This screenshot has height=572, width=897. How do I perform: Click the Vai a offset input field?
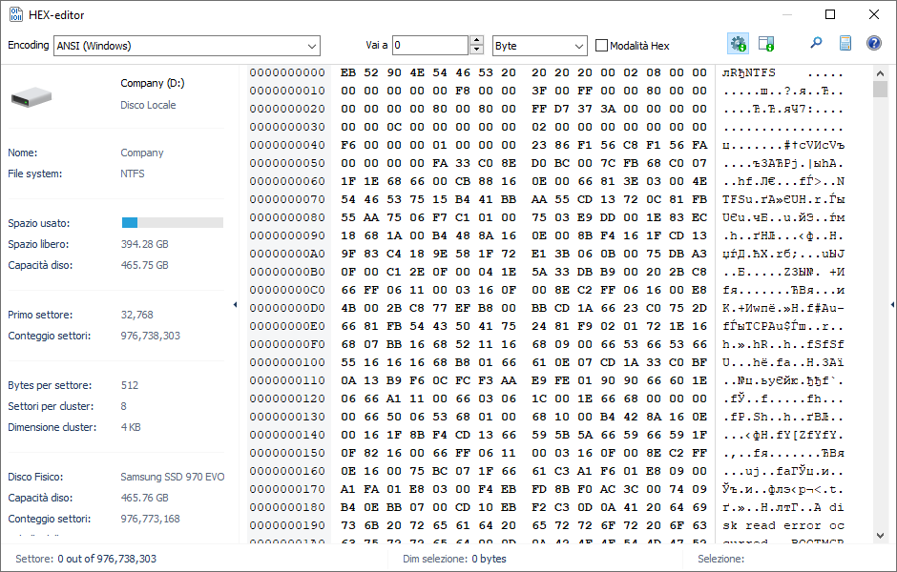(430, 46)
